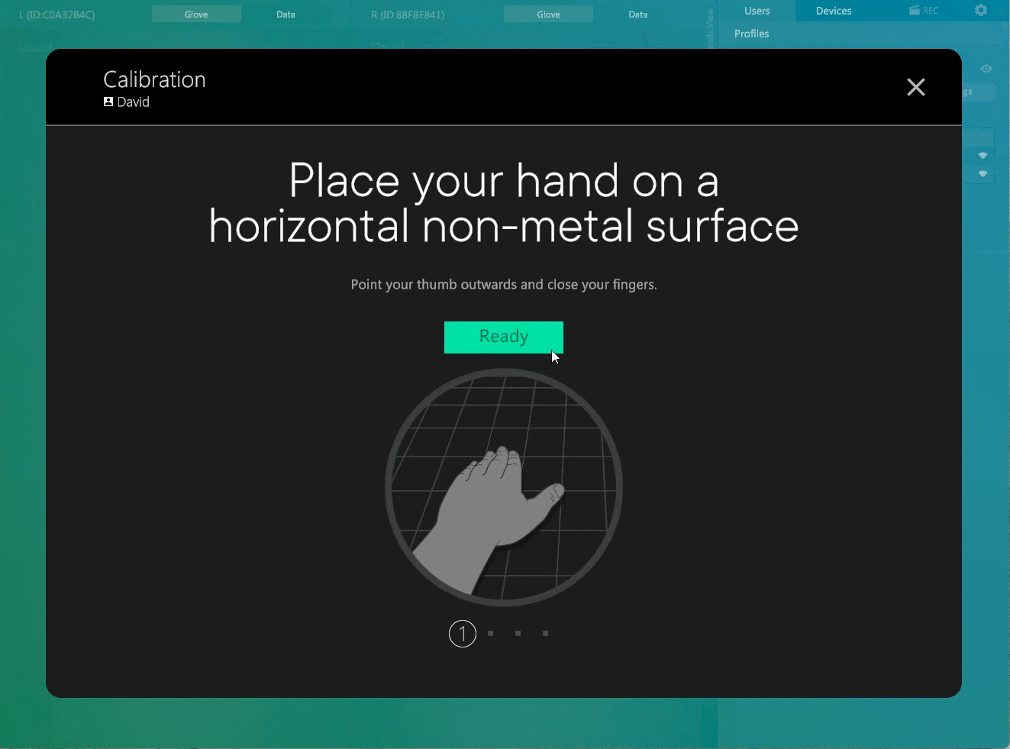This screenshot has height=749, width=1010.
Task: Open settings with the gear icon
Action: 981,10
